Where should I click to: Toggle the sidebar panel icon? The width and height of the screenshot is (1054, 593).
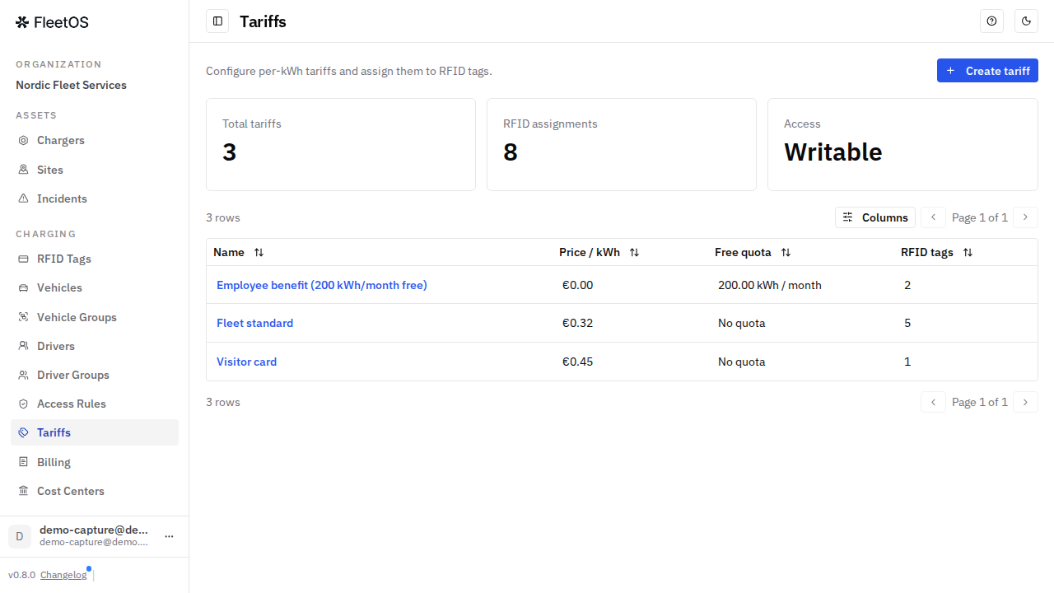[217, 21]
